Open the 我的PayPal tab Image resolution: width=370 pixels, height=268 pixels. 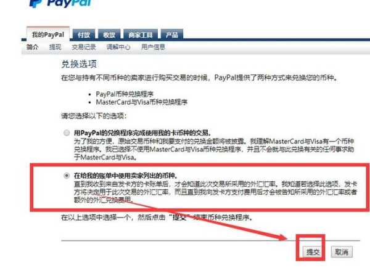pyautogui.click(x=48, y=35)
